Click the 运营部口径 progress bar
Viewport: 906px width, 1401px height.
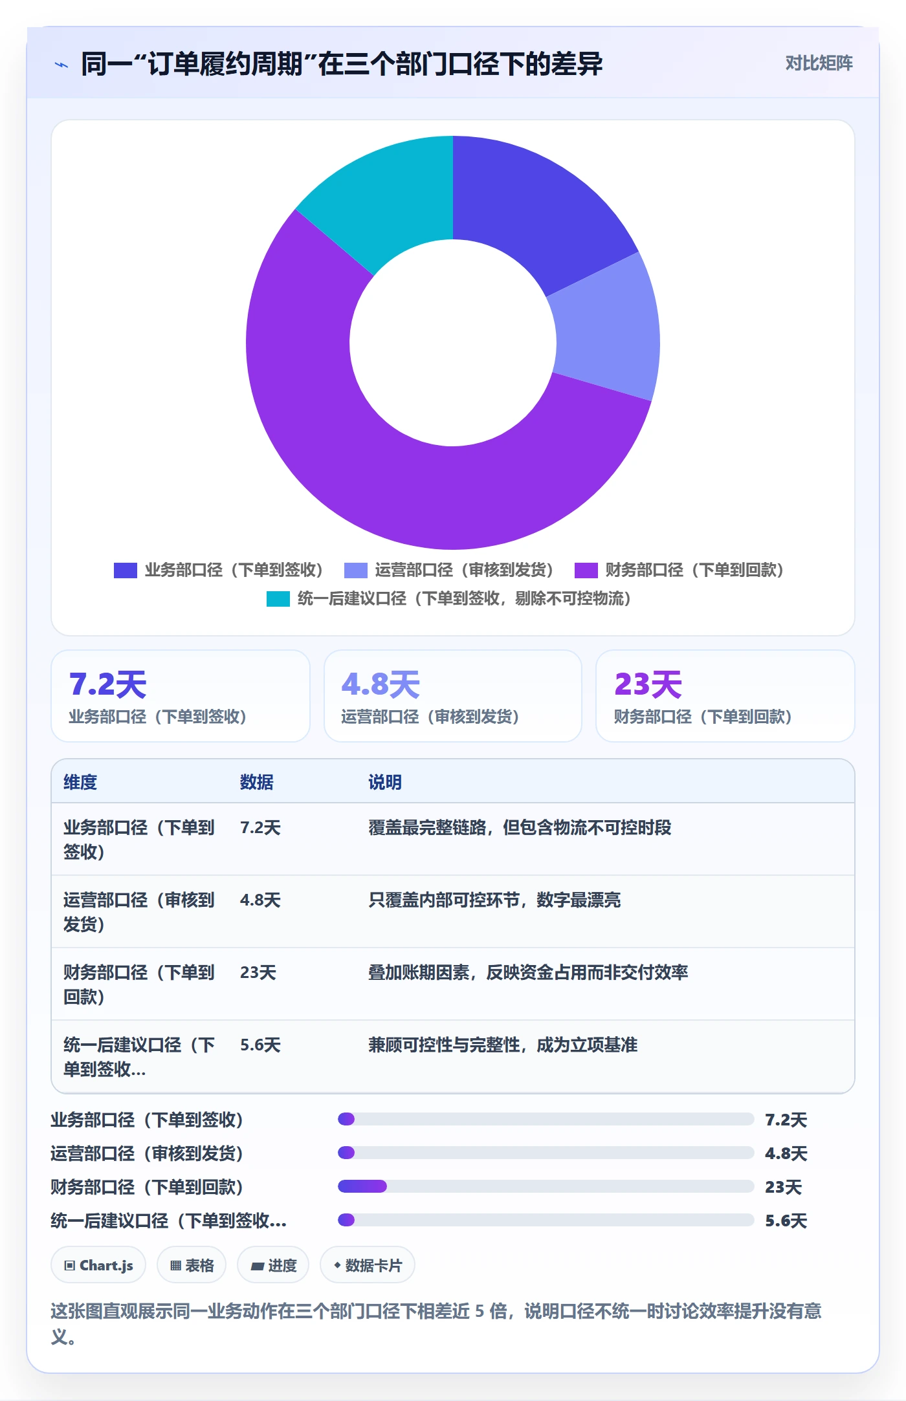[x=546, y=1153]
